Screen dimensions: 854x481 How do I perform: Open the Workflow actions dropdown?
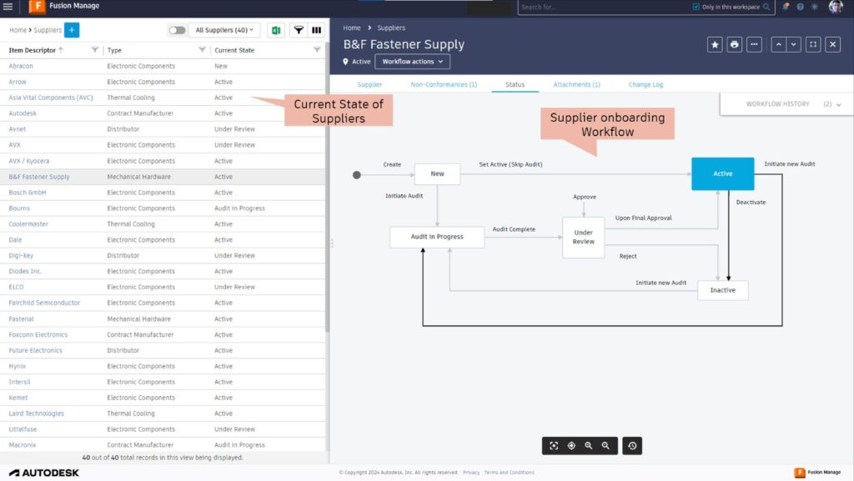(x=412, y=62)
